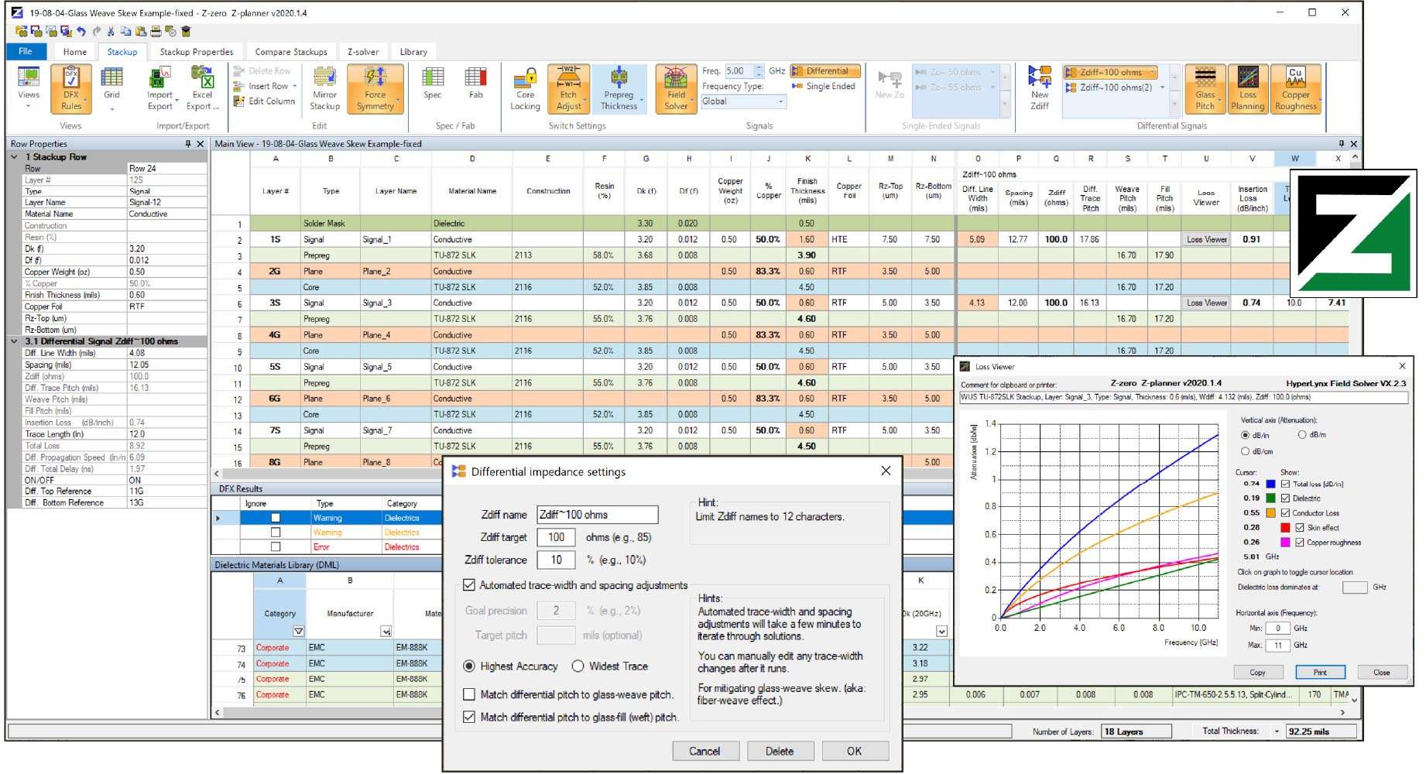Open the Loss Planning tool
Image resolution: width=1426 pixels, height=774 pixels.
point(1247,88)
